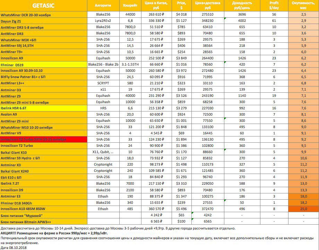The height and width of the screenshot is (250, 319).
Task: Select 'AntMiner S9 Hydro с БП' cell
Action: tap(44, 158)
